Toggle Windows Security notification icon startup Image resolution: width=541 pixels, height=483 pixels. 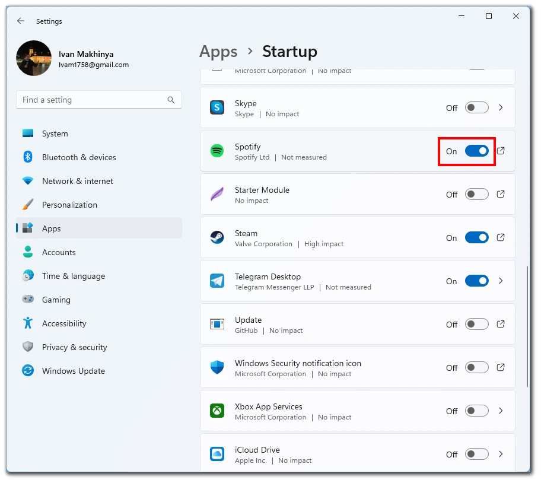click(x=477, y=367)
